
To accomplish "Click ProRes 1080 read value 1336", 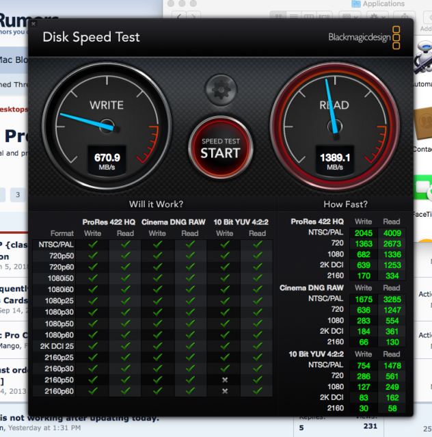I will [x=392, y=254].
